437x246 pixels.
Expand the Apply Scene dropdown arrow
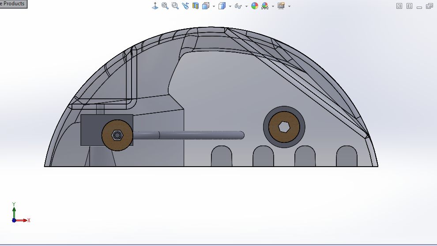(273, 6)
